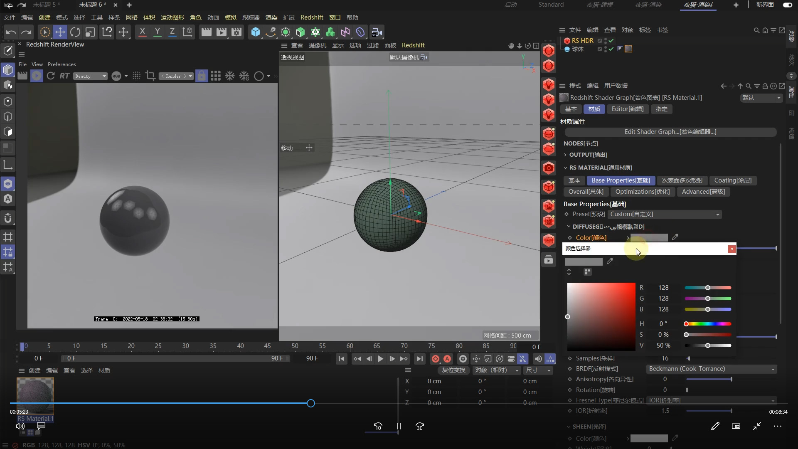
Task: Click the Undo arrow in main toolbar
Action: point(11,32)
